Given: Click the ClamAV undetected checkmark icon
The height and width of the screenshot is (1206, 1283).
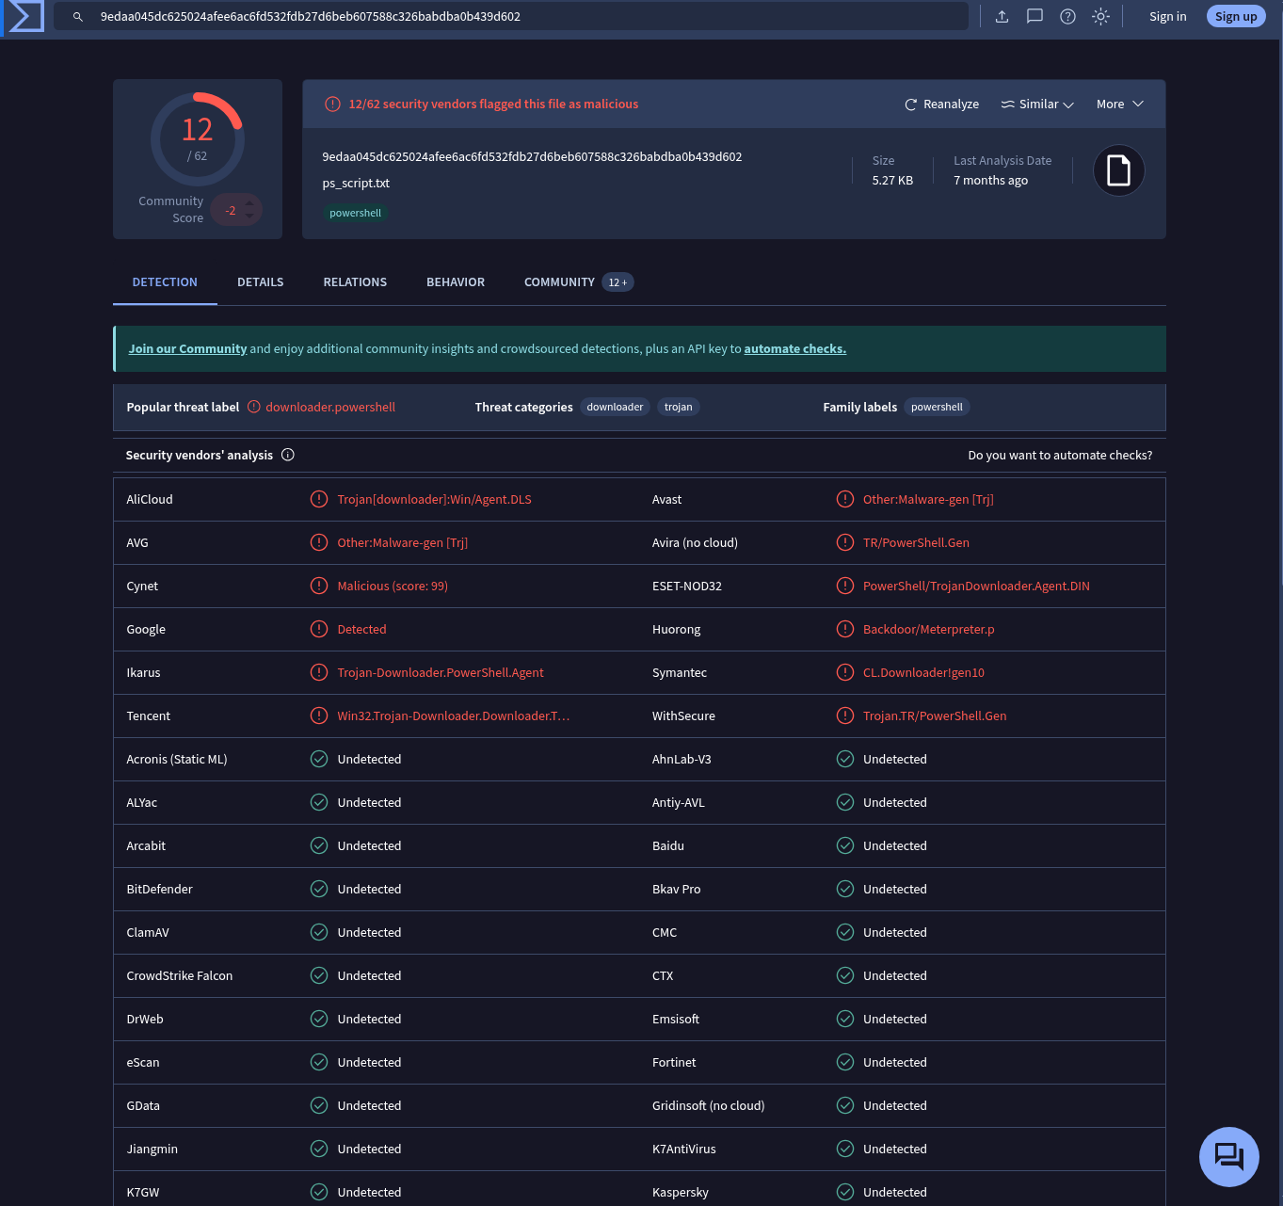Looking at the screenshot, I should tap(319, 932).
